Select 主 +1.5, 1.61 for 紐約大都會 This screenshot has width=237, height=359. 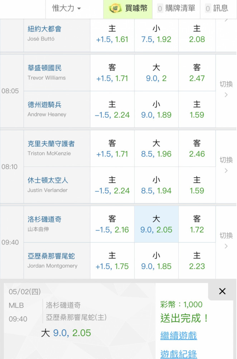pos(112,34)
